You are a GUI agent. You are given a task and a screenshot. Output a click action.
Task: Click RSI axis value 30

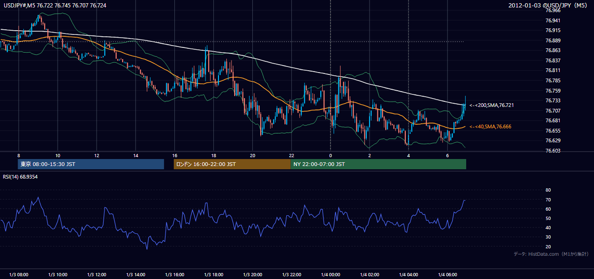(x=548, y=237)
